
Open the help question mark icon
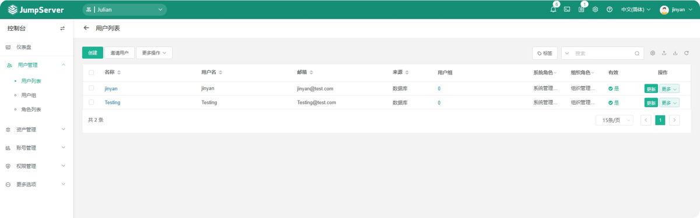click(610, 9)
